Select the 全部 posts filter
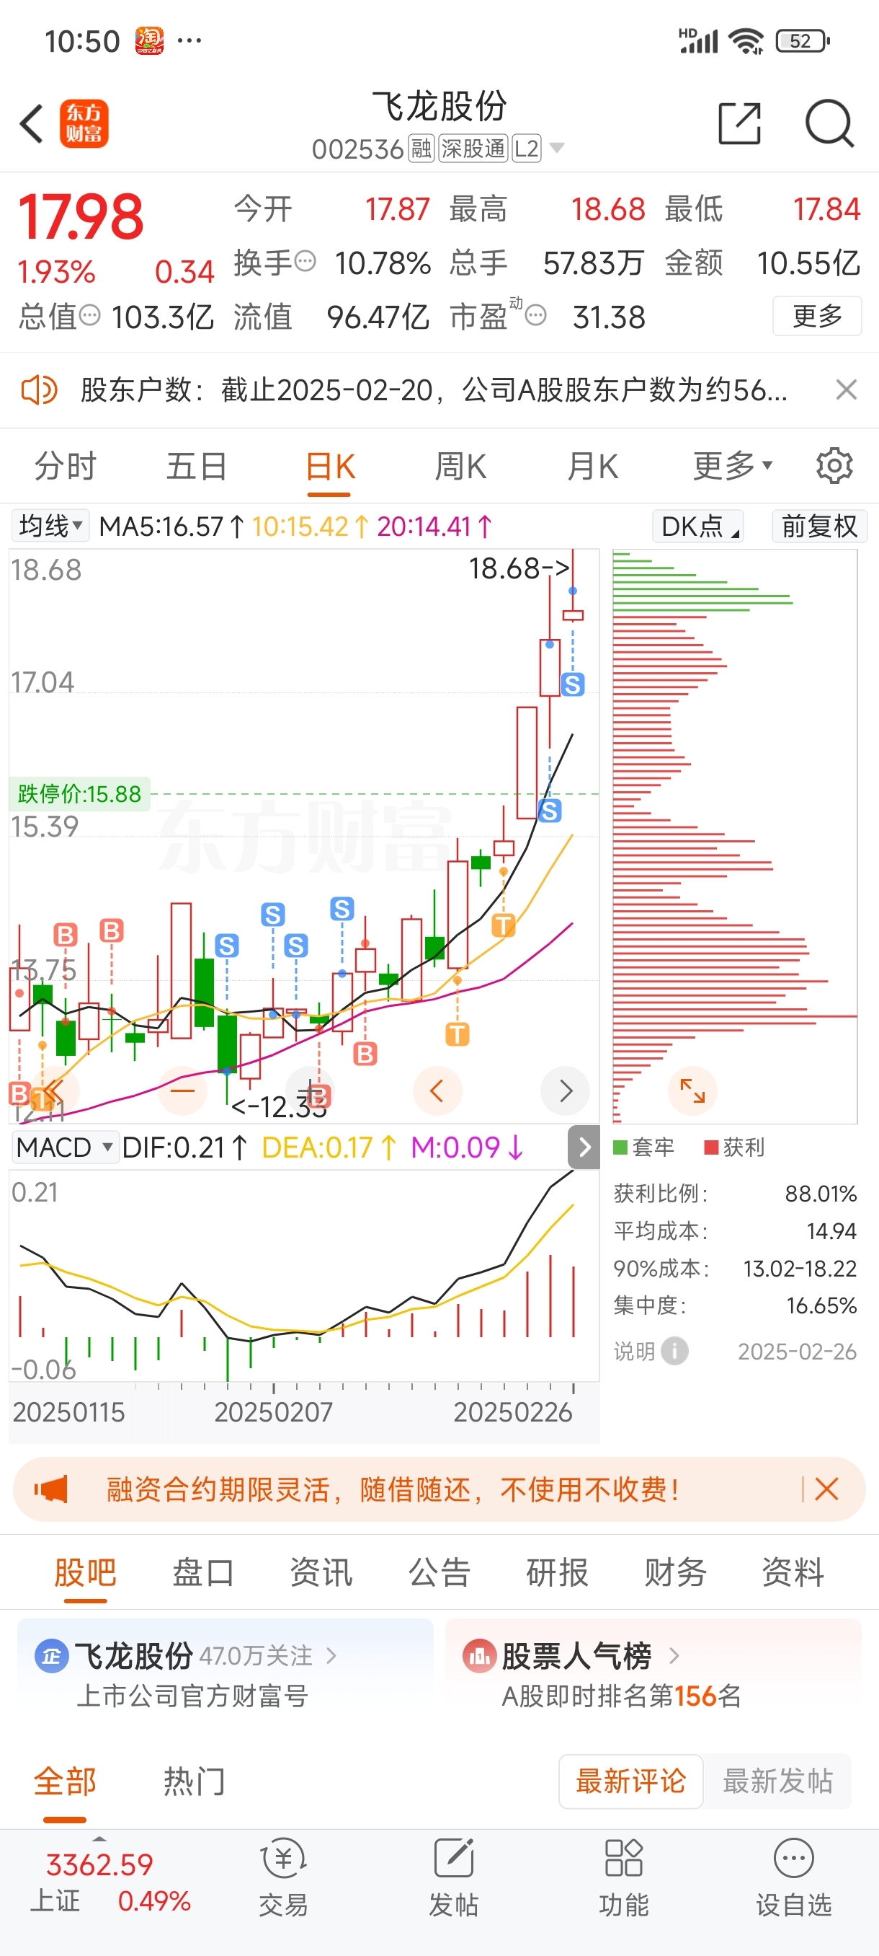Image resolution: width=879 pixels, height=1956 pixels. (x=64, y=1781)
